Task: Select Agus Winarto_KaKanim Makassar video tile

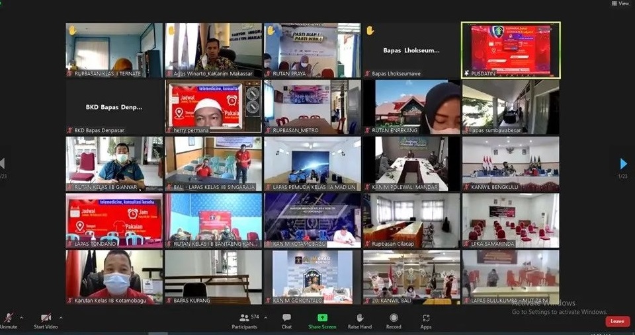Action: pos(214,50)
